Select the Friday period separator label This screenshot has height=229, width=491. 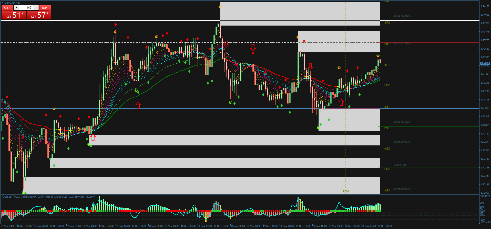pos(345,191)
